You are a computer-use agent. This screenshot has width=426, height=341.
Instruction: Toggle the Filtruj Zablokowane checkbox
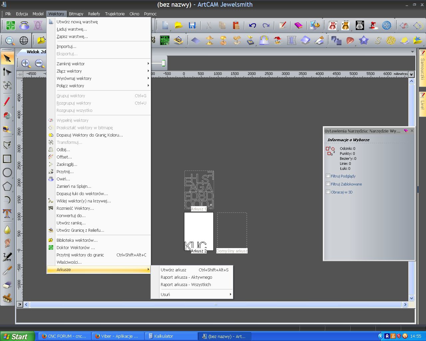pyautogui.click(x=328, y=184)
